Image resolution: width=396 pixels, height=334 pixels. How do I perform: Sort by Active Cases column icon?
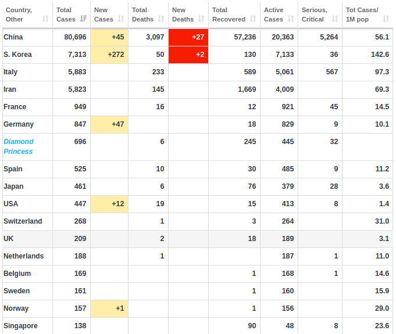click(291, 19)
